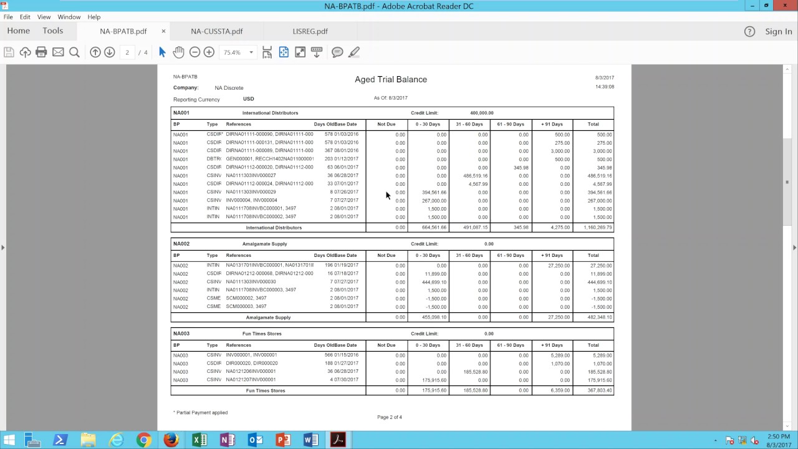The height and width of the screenshot is (449, 798).
Task: Expand the left navigation pane
Action: 3,248
